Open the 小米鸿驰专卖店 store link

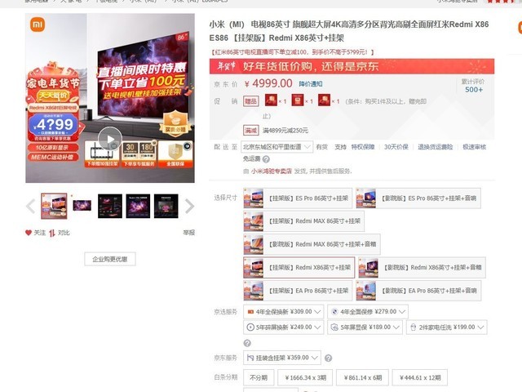[272, 171]
